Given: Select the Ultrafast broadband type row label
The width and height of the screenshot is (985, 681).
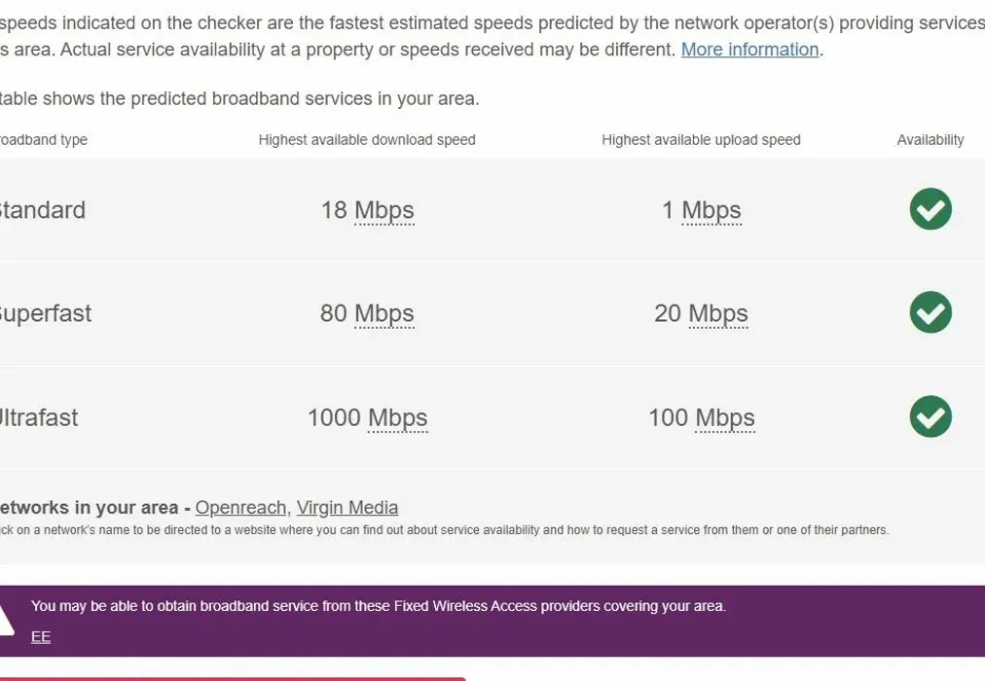Looking at the screenshot, I should (39, 417).
